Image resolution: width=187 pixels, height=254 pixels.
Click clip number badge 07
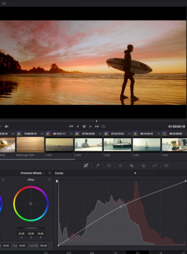pos(48,134)
